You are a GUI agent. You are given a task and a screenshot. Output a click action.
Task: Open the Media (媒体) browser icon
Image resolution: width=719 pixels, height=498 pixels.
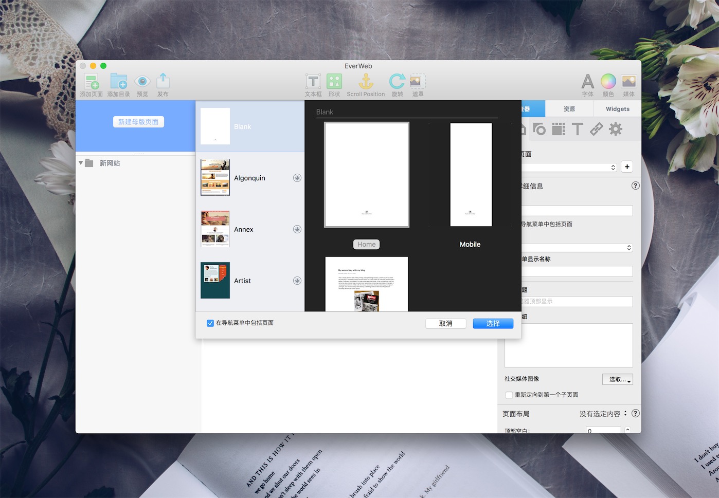coord(629,81)
